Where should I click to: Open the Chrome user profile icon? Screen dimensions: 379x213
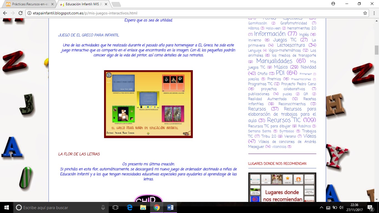click(x=333, y=4)
